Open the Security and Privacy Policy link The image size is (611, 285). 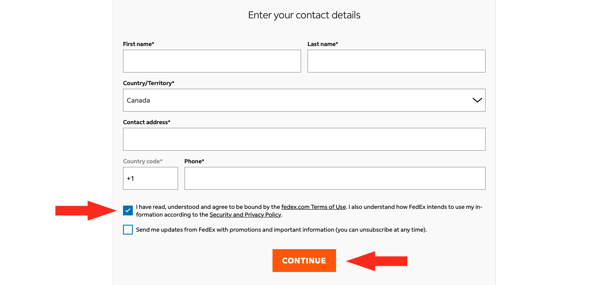pyautogui.click(x=245, y=215)
